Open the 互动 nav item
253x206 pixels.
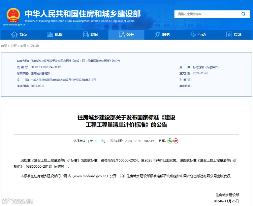click(x=198, y=35)
